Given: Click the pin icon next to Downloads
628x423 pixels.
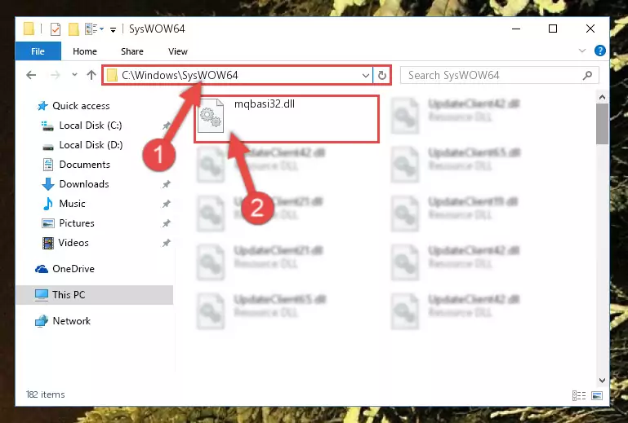Looking at the screenshot, I should coord(166,184).
